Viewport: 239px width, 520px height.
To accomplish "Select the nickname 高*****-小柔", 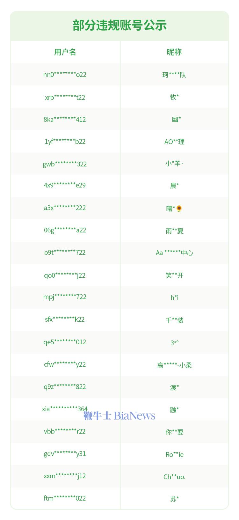I will 174,365.
